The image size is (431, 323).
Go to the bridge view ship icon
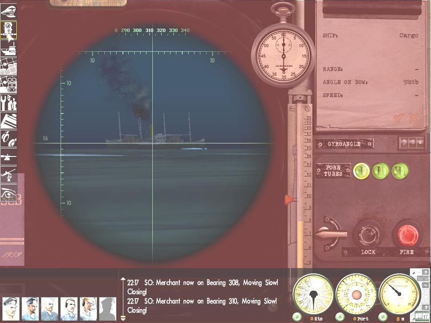tap(8, 48)
